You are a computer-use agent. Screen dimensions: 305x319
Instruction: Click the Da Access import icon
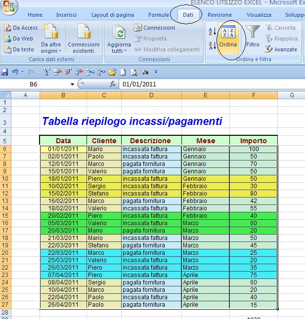coord(7,28)
